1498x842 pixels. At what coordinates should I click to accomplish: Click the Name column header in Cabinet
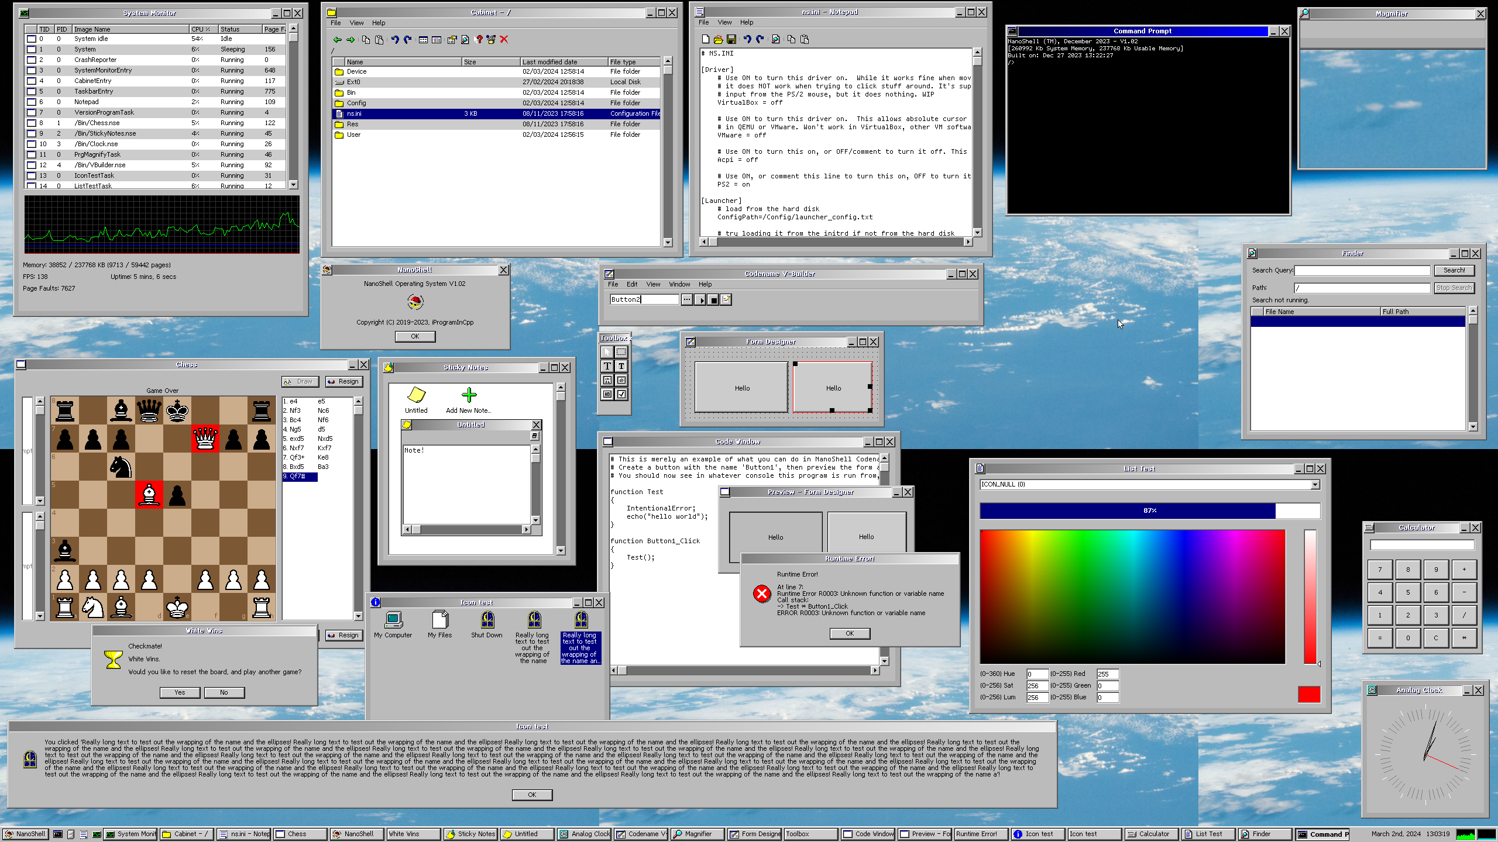pyautogui.click(x=403, y=62)
